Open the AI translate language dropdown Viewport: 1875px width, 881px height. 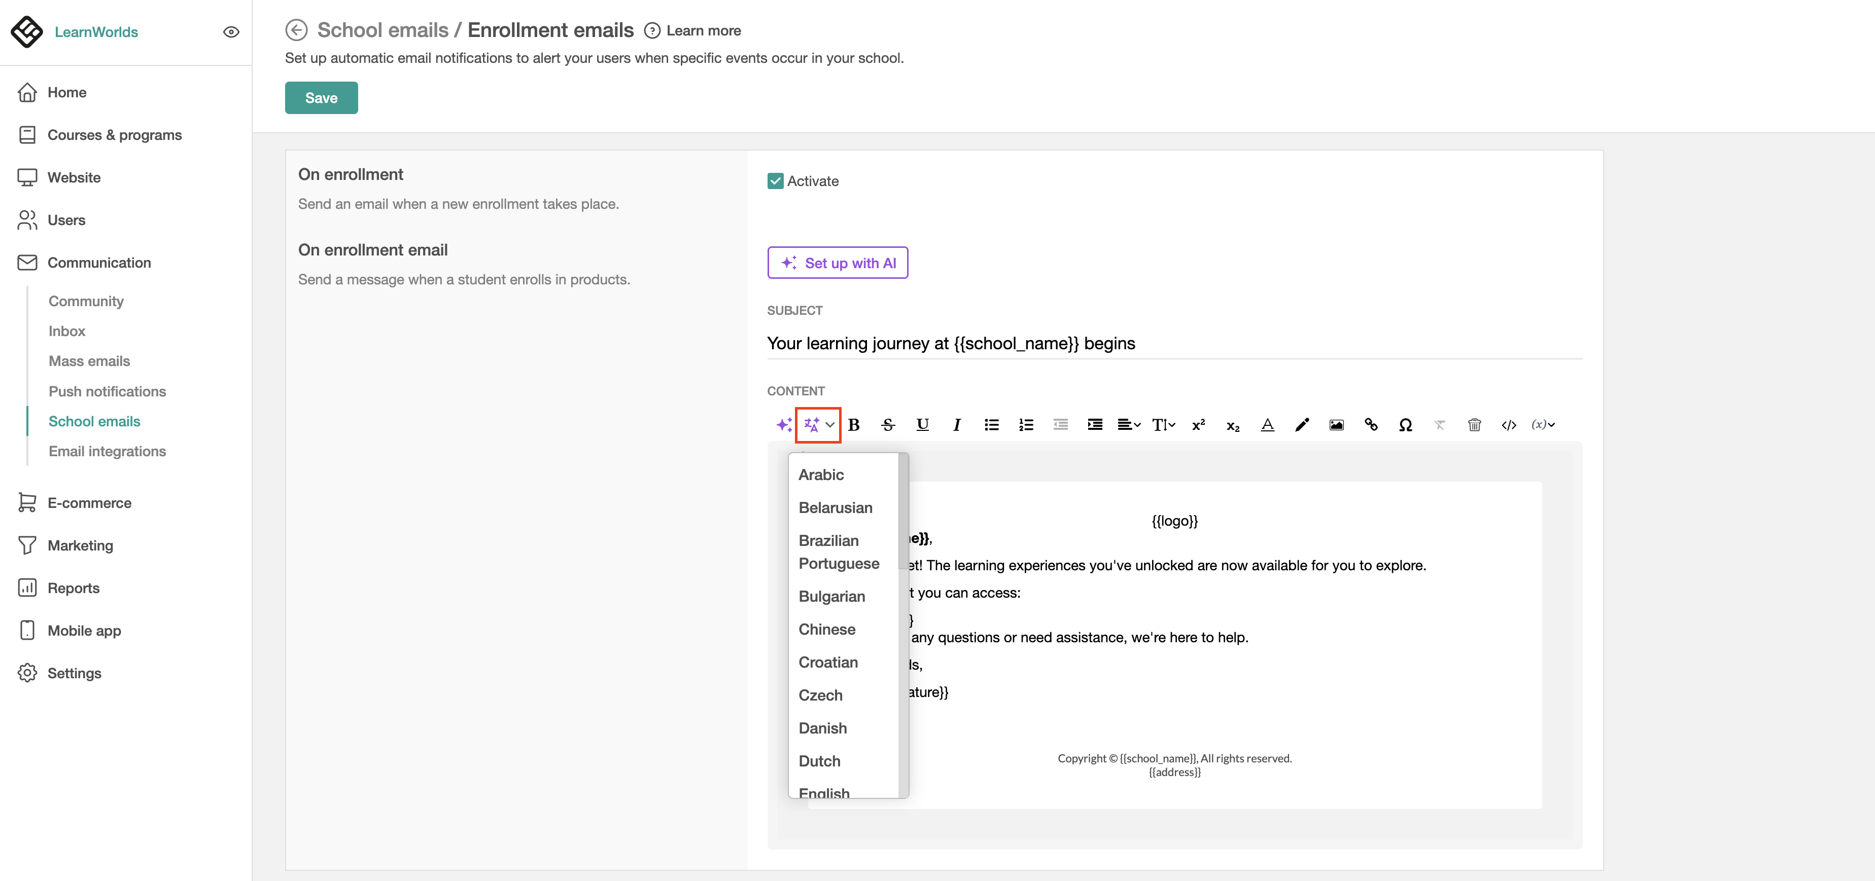click(818, 425)
